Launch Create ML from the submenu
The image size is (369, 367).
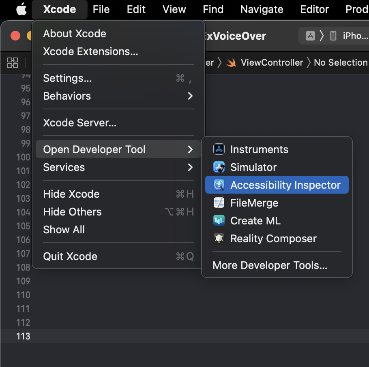click(x=277, y=221)
